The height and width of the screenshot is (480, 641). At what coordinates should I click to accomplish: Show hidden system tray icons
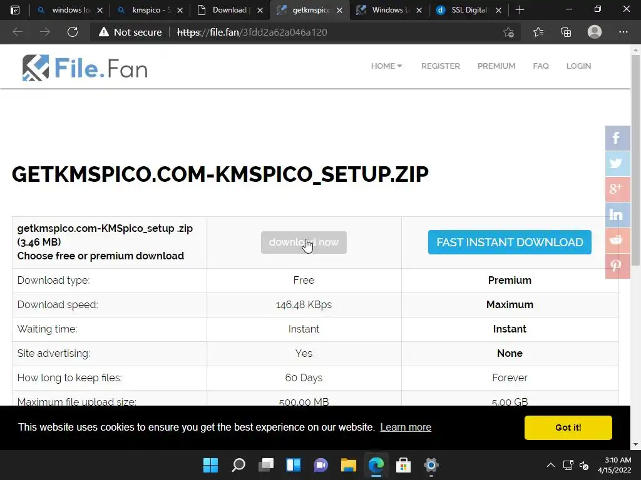click(551, 465)
